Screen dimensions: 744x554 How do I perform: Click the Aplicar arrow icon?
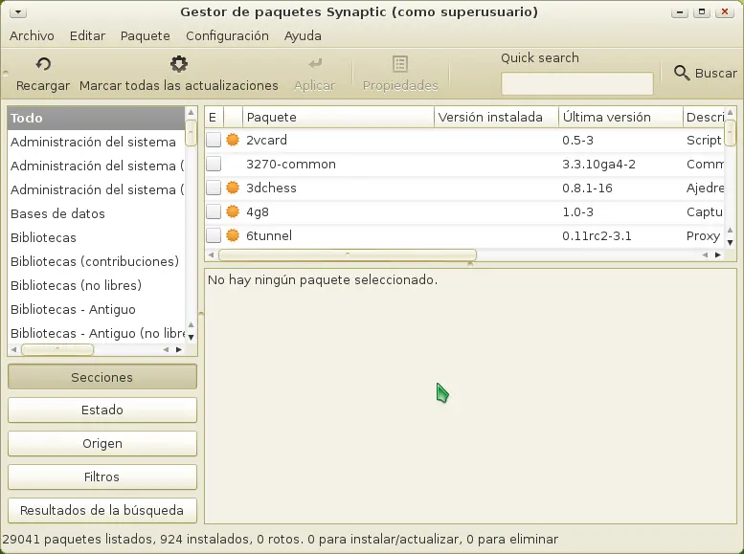[315, 63]
